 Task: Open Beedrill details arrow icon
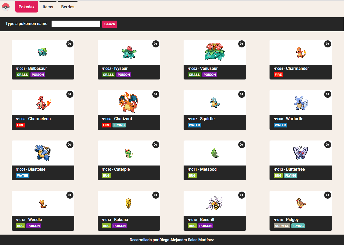coord(242,195)
